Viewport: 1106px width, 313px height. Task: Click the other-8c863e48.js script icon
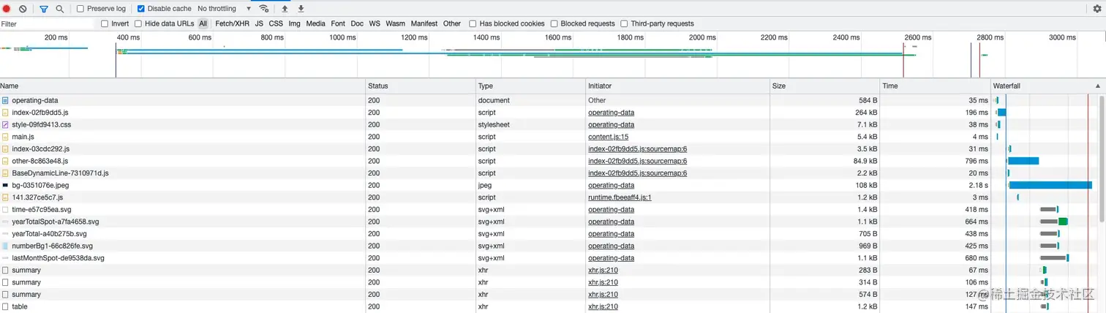coord(5,161)
